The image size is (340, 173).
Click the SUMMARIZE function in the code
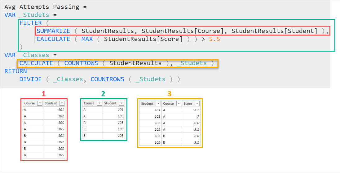[x=53, y=31]
